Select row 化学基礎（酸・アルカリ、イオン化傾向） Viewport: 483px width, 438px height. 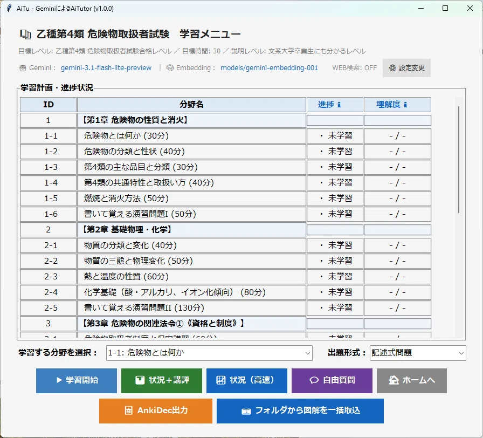click(191, 292)
